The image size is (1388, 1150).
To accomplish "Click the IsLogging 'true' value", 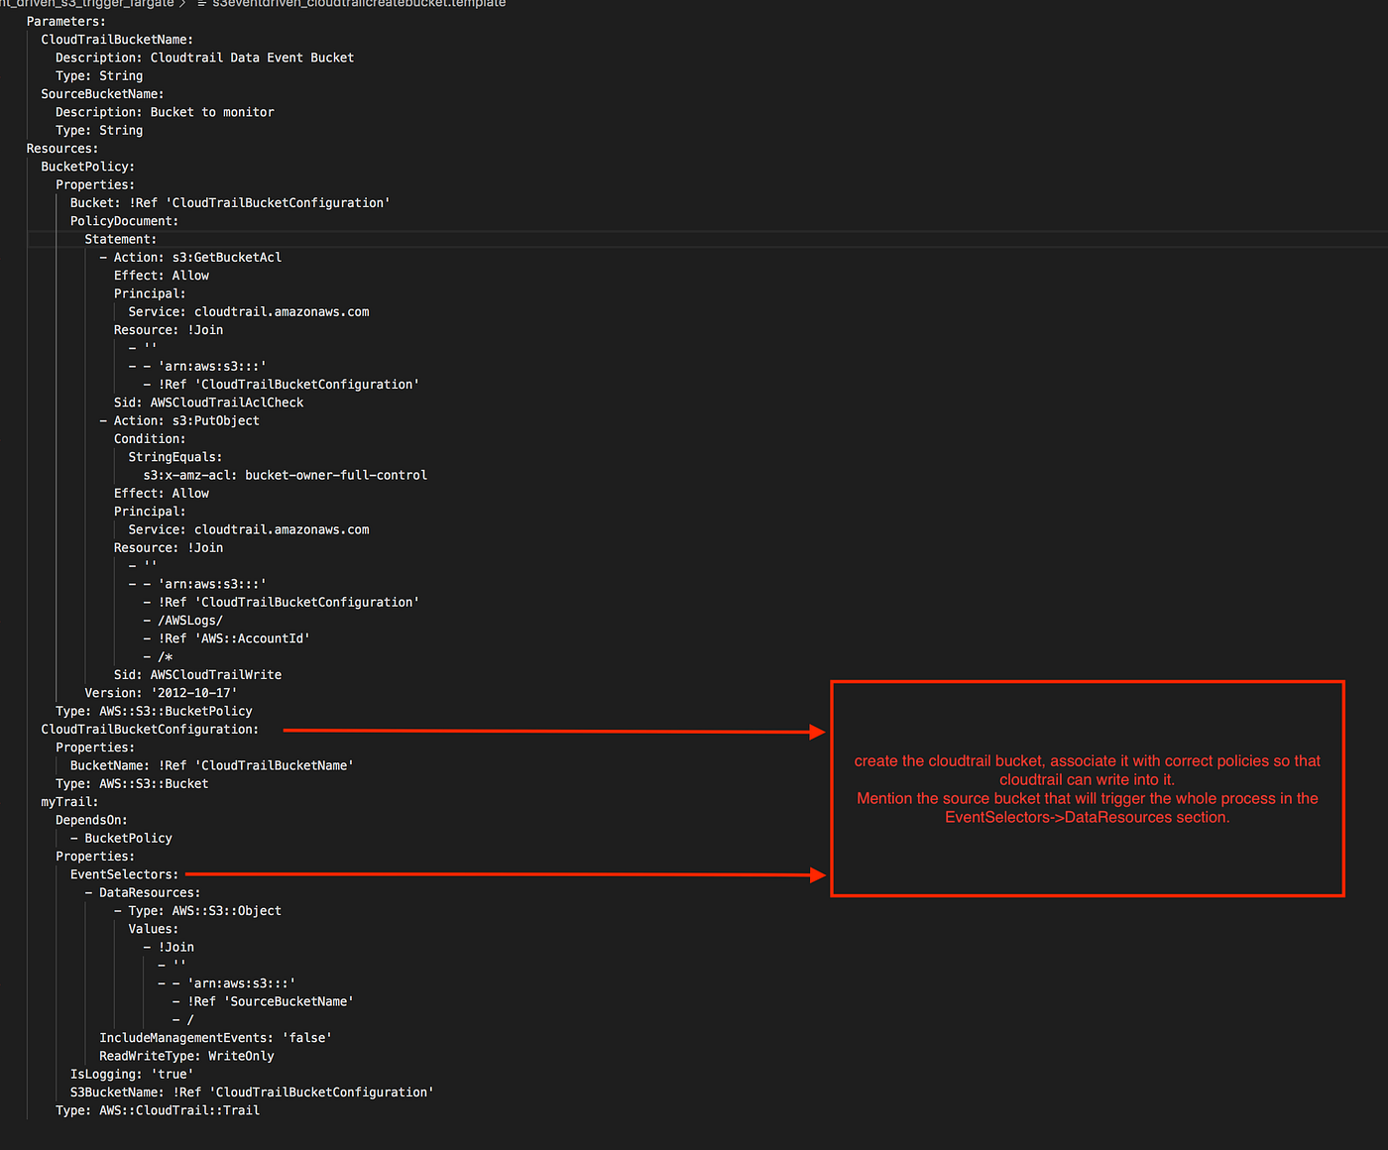I will point(173,1074).
